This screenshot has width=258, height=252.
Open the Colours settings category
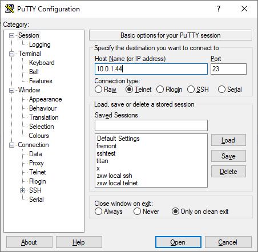pos(39,136)
